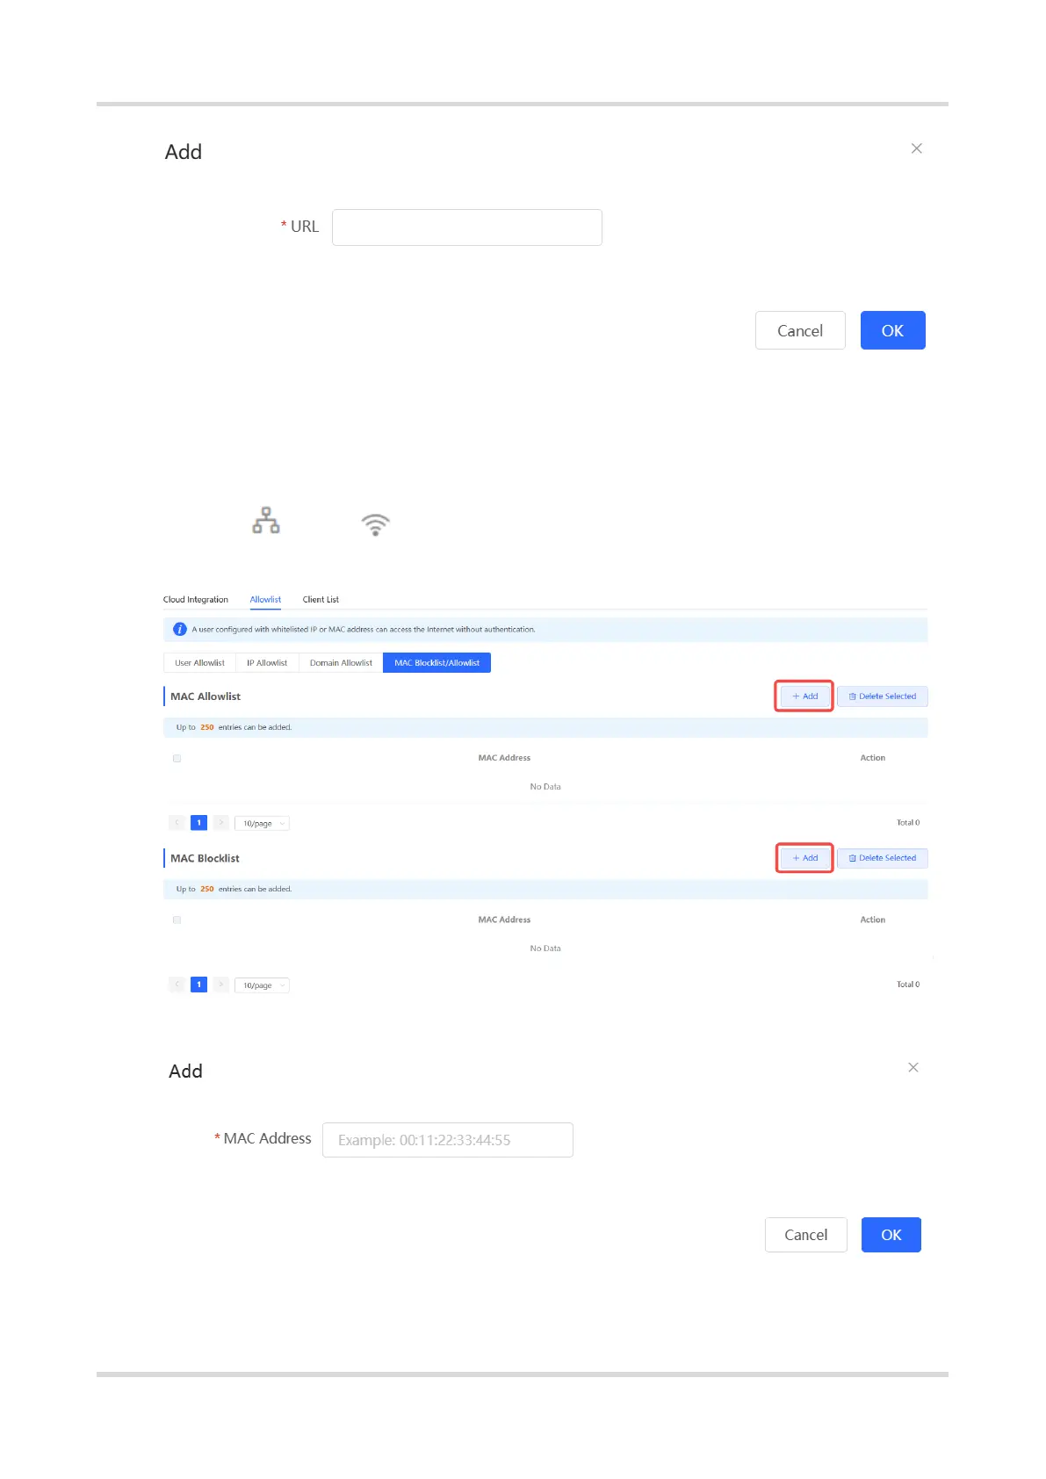Tick the MAC Allowlist select-all checkbox
This screenshot has height=1479, width=1046.
click(177, 758)
